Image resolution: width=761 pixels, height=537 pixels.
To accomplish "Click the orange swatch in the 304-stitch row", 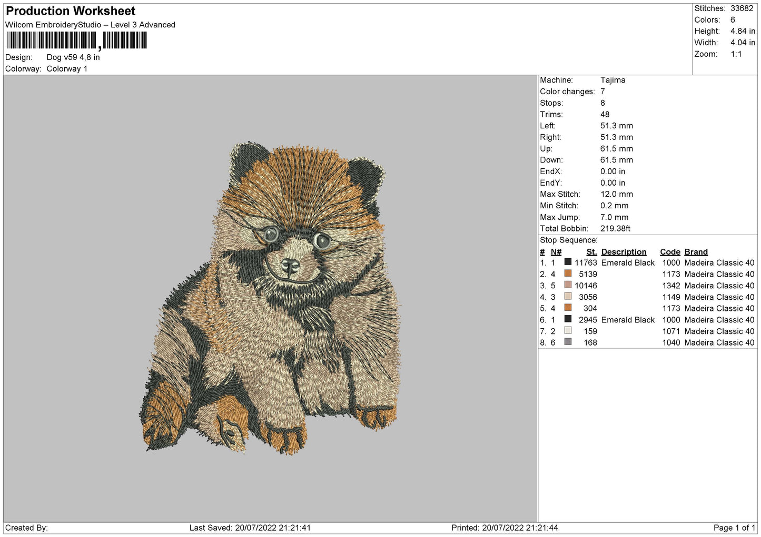I will click(x=568, y=308).
